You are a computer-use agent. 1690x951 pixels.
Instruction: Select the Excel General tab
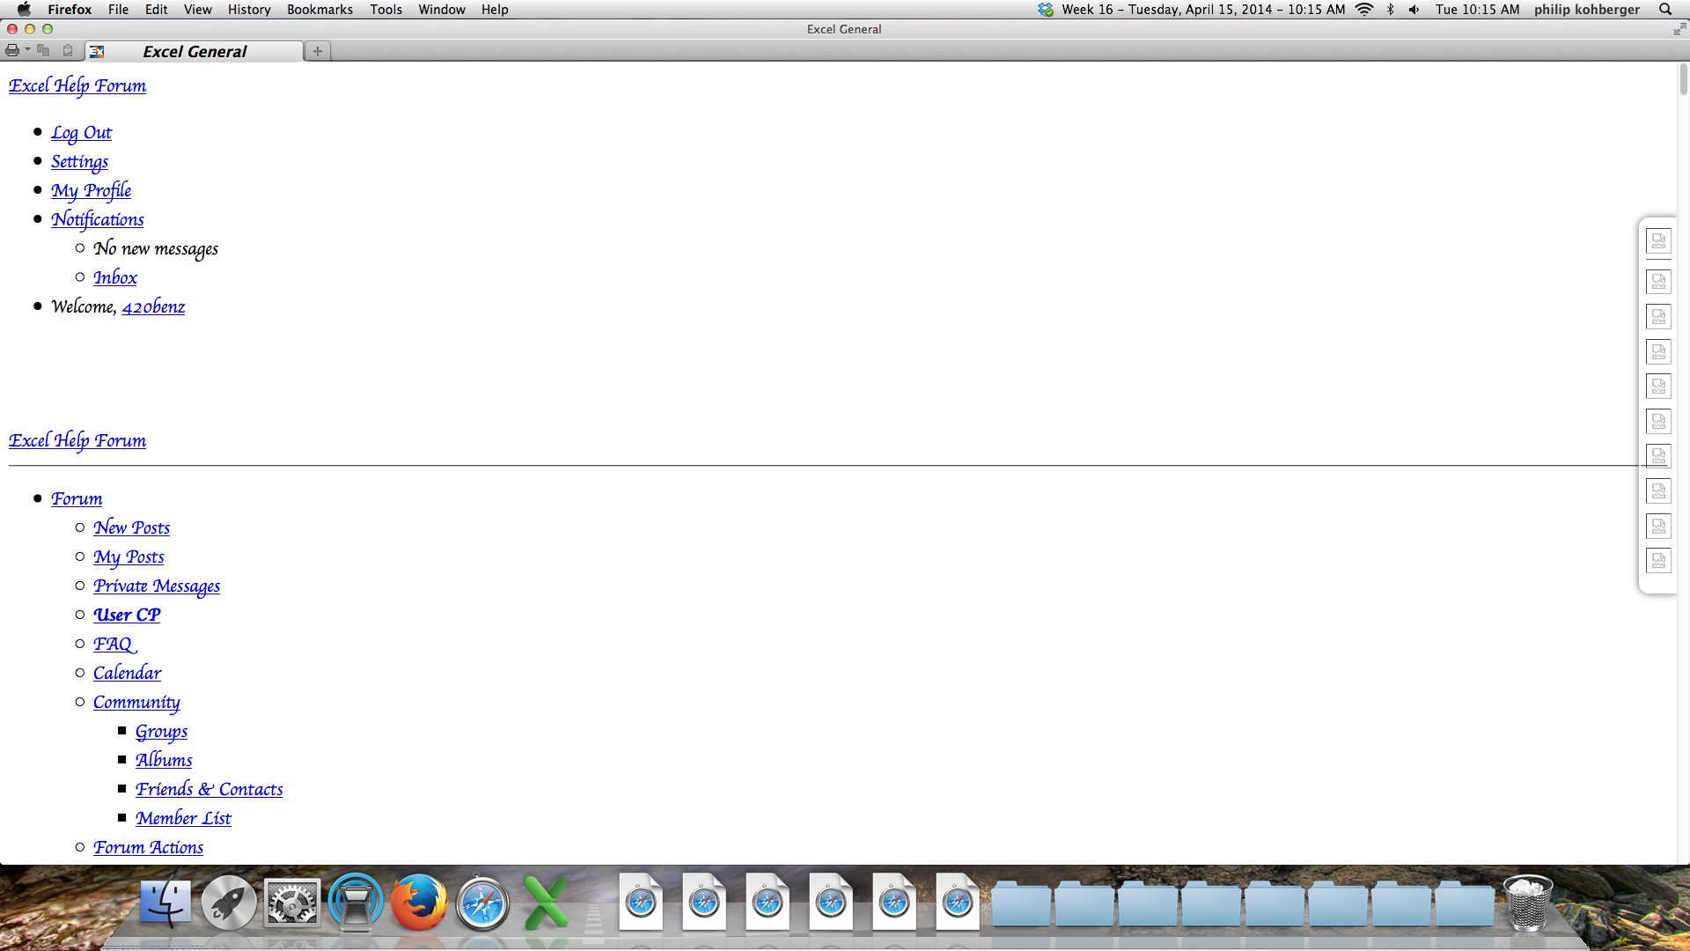coord(195,51)
